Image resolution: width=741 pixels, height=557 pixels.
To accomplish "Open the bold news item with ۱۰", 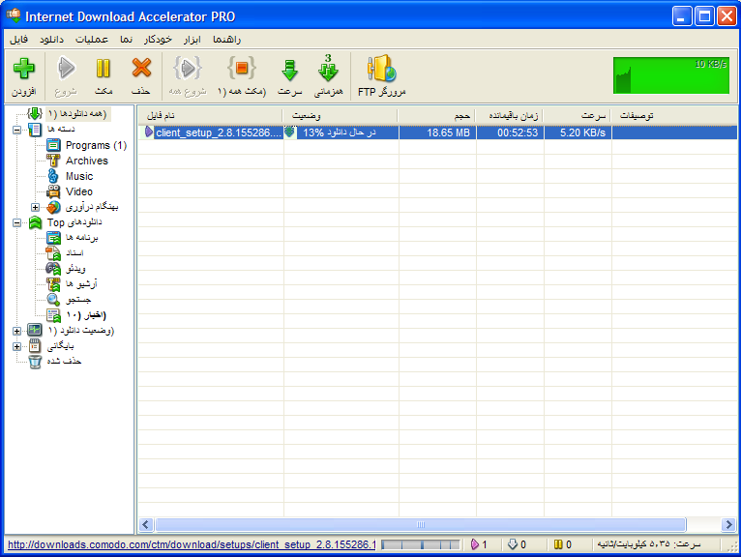I will (x=86, y=315).
